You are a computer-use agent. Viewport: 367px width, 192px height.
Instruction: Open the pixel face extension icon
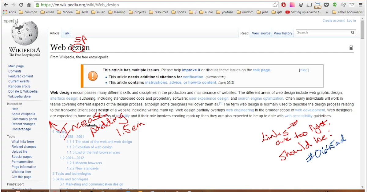click(352, 5)
